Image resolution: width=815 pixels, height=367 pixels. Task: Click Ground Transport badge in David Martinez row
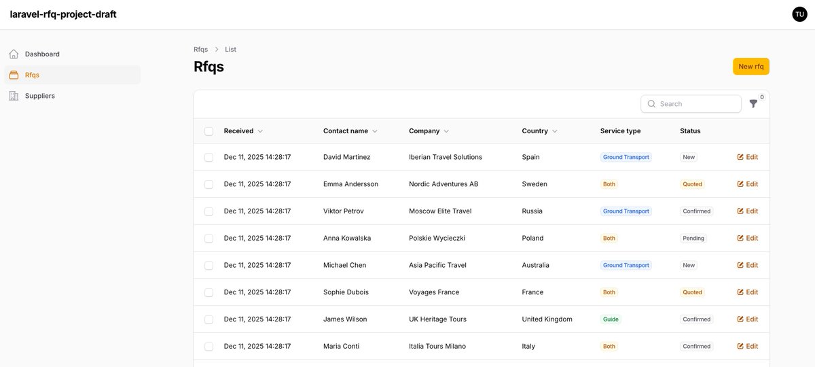point(626,157)
